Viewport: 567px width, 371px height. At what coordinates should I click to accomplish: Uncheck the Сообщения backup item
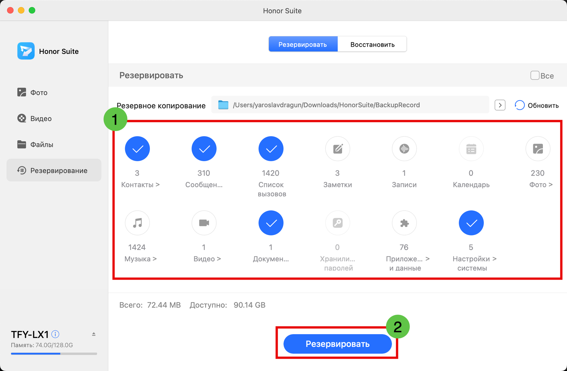tap(204, 149)
